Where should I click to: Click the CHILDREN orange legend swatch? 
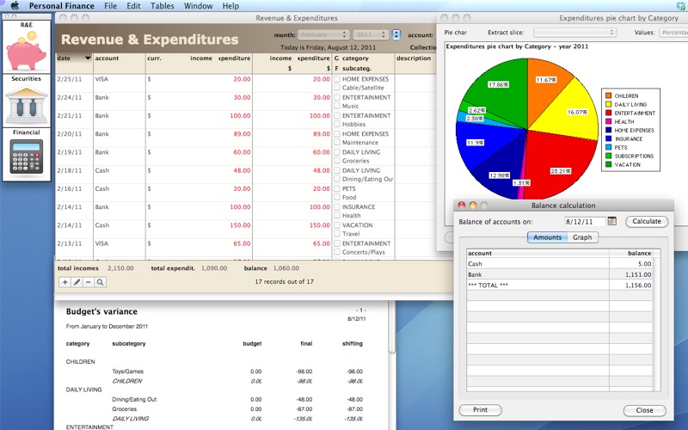609,95
